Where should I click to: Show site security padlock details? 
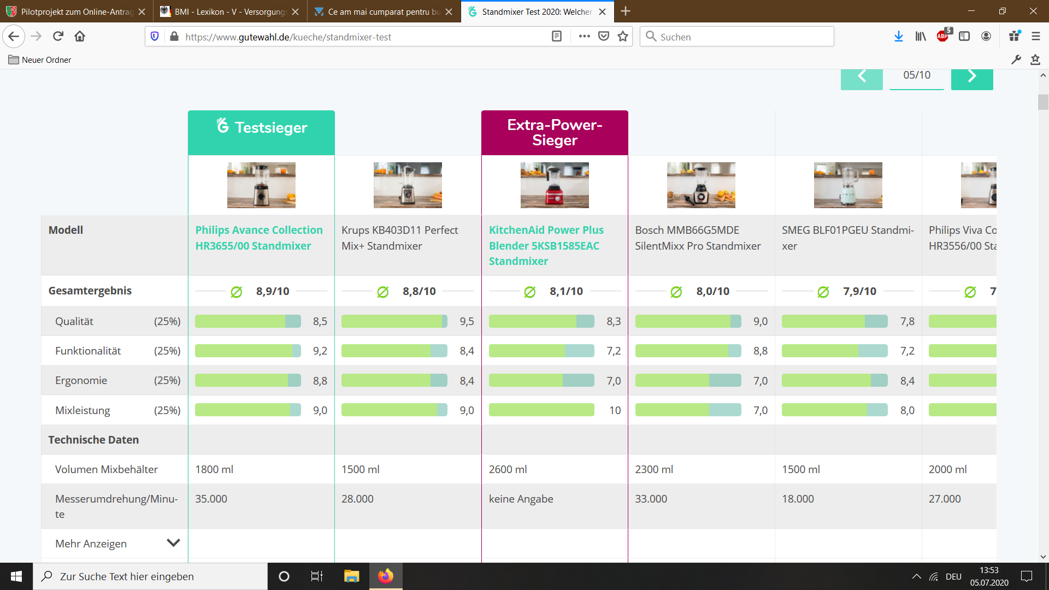(x=174, y=37)
